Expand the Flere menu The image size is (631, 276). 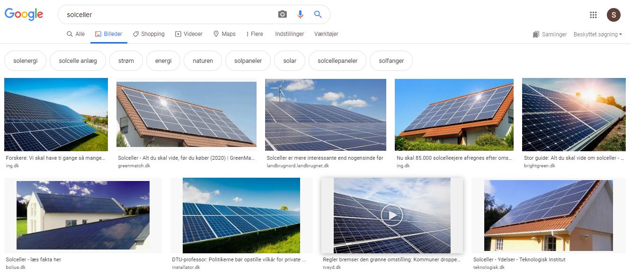click(x=254, y=34)
